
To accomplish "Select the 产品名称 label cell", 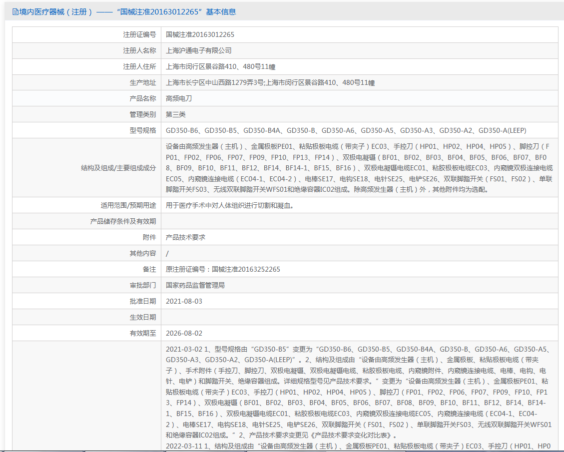I will click(87, 98).
